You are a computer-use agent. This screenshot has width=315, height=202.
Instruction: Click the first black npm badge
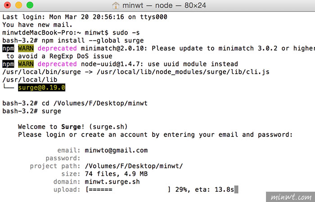point(8,48)
